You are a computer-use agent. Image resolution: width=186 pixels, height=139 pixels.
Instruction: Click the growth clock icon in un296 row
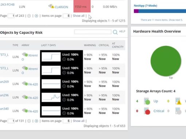pyautogui.click(x=64, y=100)
